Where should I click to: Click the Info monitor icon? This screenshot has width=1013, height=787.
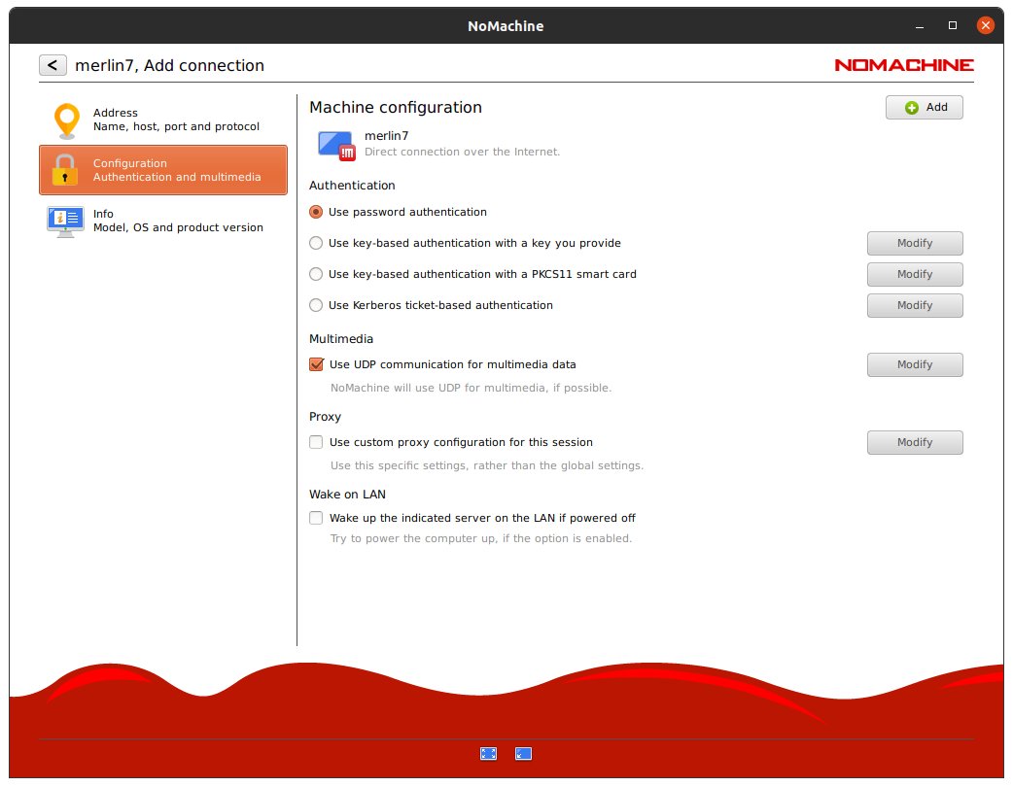click(65, 221)
